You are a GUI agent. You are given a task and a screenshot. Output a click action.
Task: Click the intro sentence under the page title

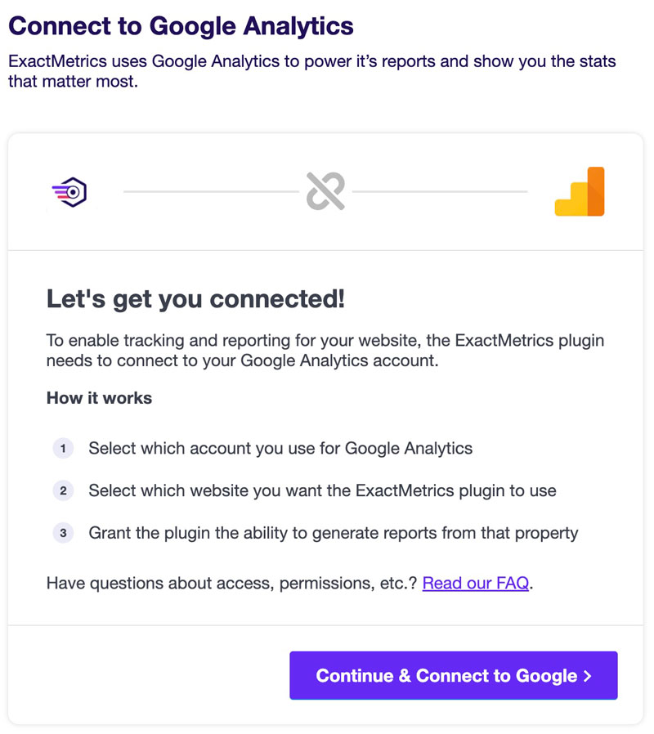311,70
